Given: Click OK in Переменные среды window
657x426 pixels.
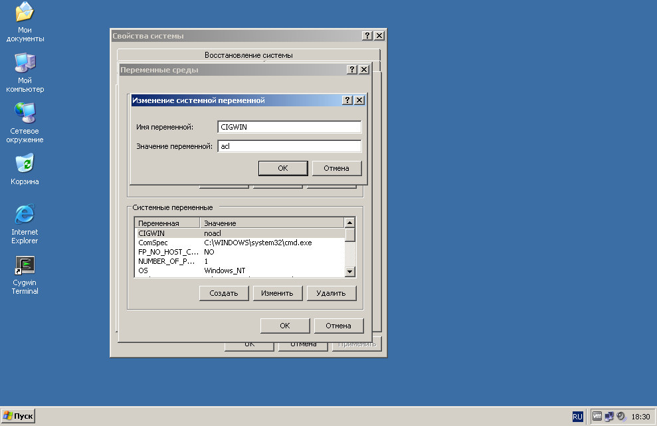Looking at the screenshot, I should (285, 326).
